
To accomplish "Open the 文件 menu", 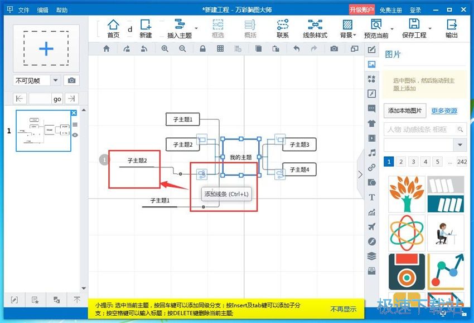I will click(24, 10).
